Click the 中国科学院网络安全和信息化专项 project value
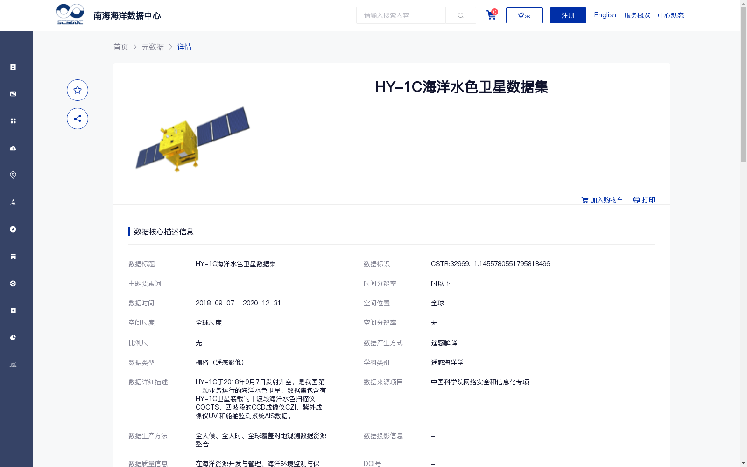Screen dimensions: 747x467 click(480, 382)
